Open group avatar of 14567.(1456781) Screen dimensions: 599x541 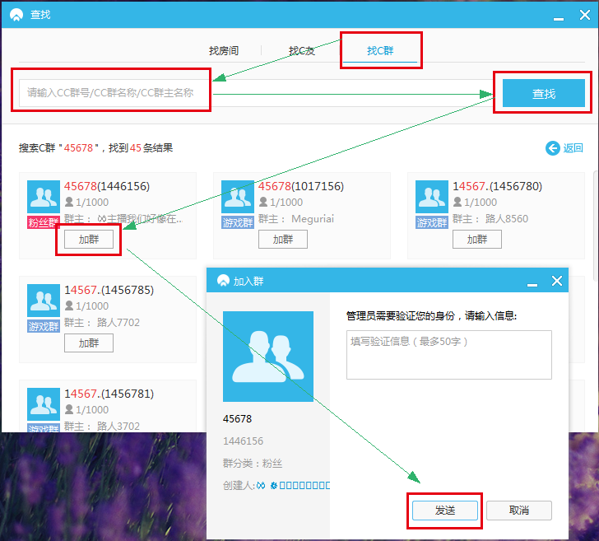point(43,404)
